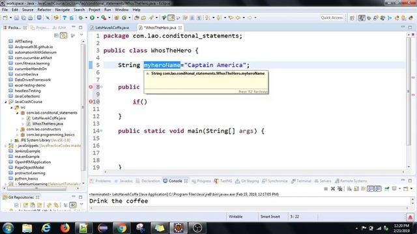Open the Refactor menu

pos(44,10)
